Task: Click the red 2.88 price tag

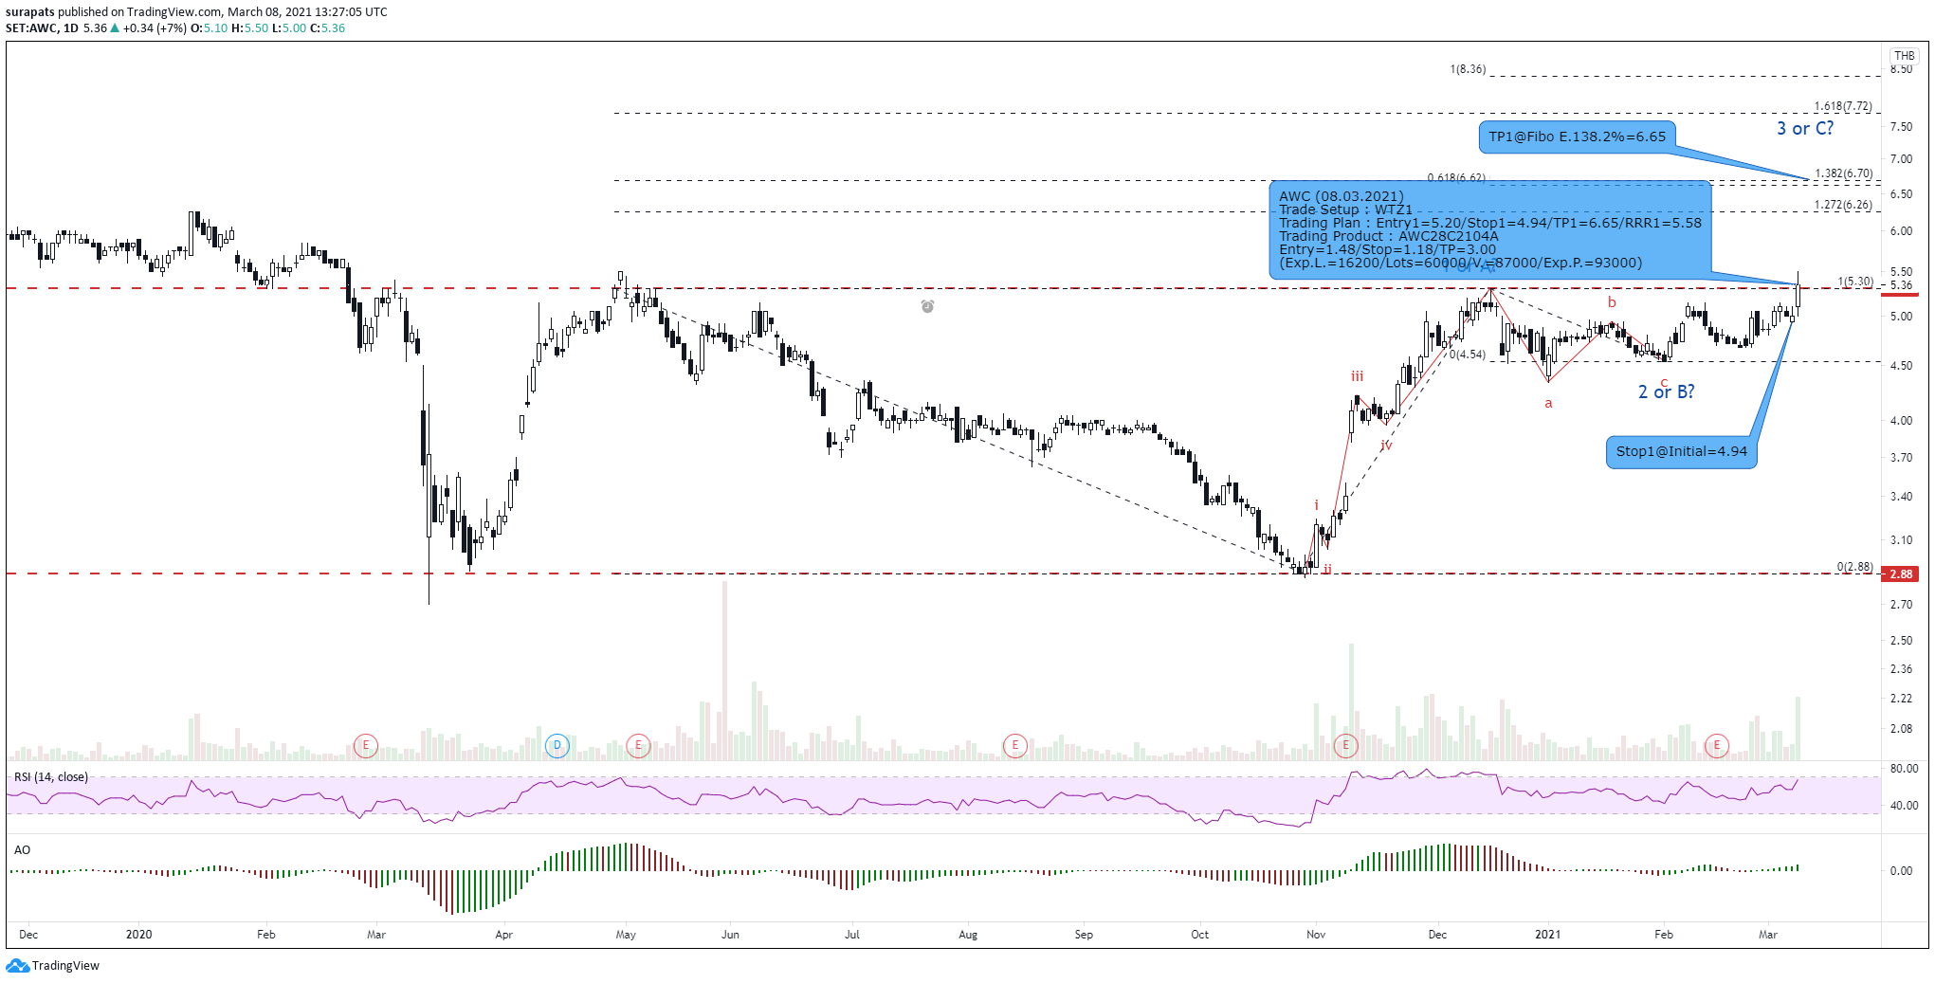Action: pyautogui.click(x=1900, y=573)
